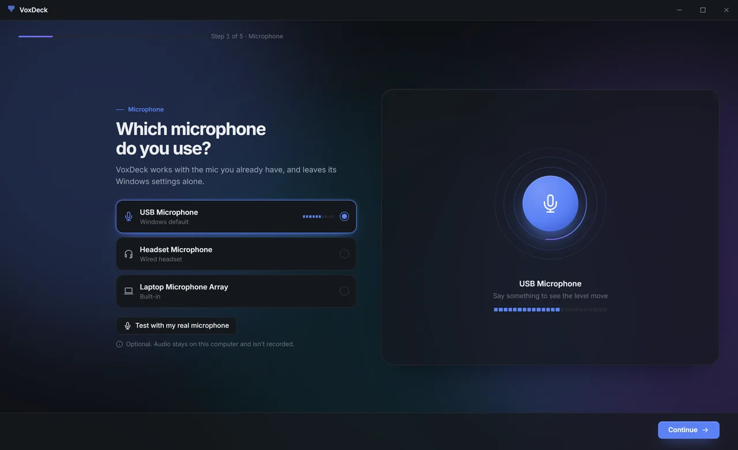Click the arrow icon on Continue button
This screenshot has width=738, height=450.
705,430
